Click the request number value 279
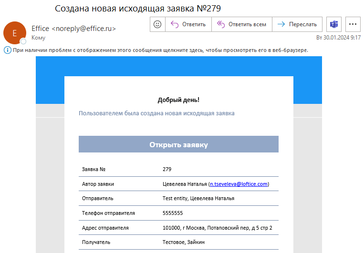The image size is (364, 253). point(166,169)
